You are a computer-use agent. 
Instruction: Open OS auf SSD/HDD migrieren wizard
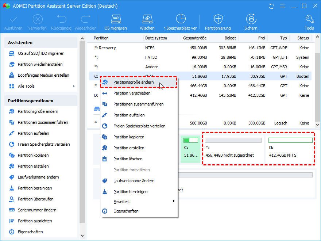coord(41,53)
